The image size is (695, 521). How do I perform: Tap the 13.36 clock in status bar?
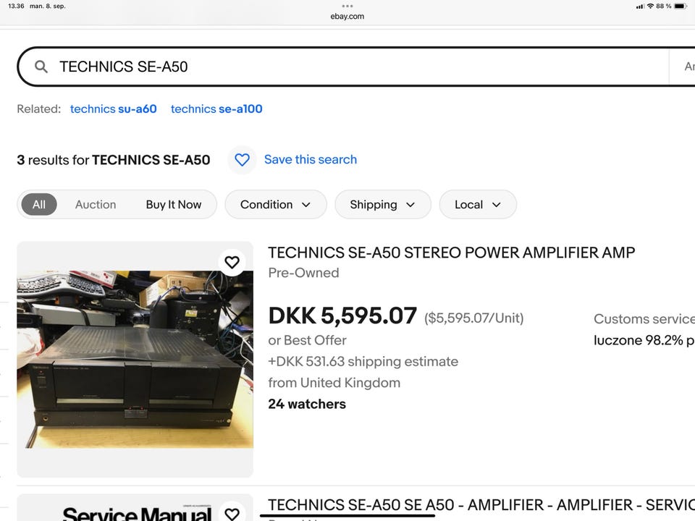pos(16,7)
